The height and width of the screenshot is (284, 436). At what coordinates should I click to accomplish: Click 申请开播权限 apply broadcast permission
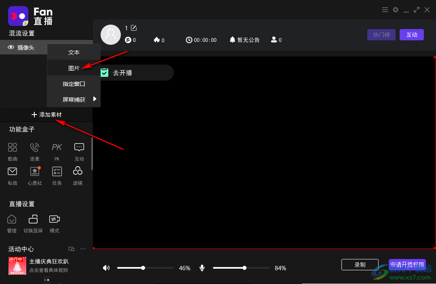pyautogui.click(x=407, y=265)
